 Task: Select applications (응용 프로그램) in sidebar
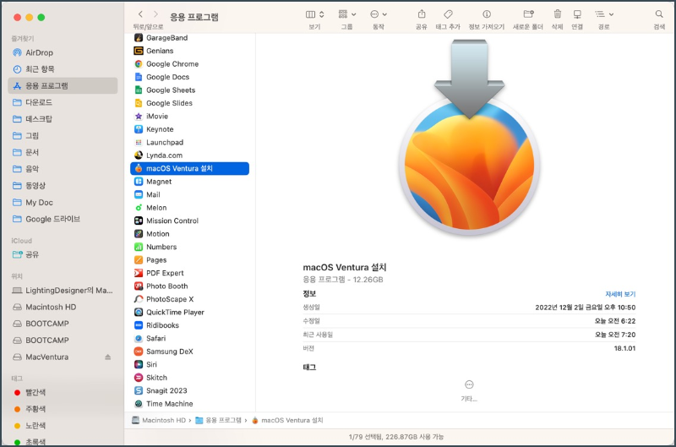[x=63, y=86]
